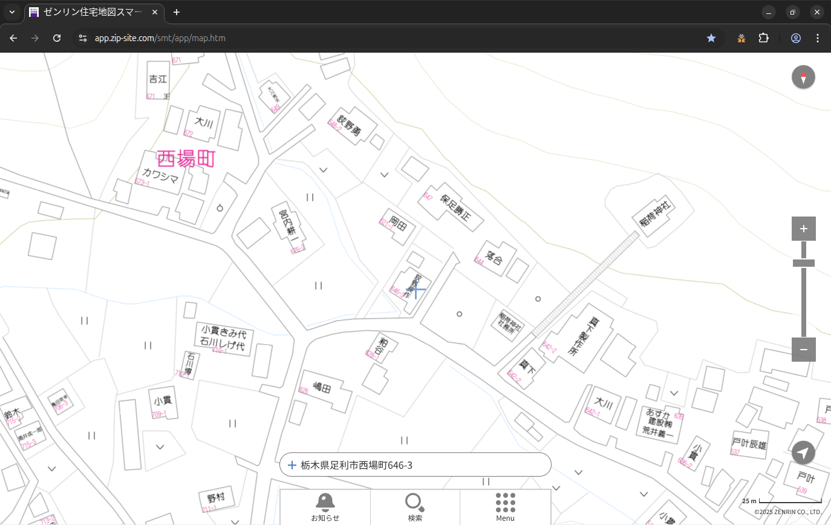Open the browser extensions puzzle icon
Image resolution: width=831 pixels, height=525 pixels.
763,38
